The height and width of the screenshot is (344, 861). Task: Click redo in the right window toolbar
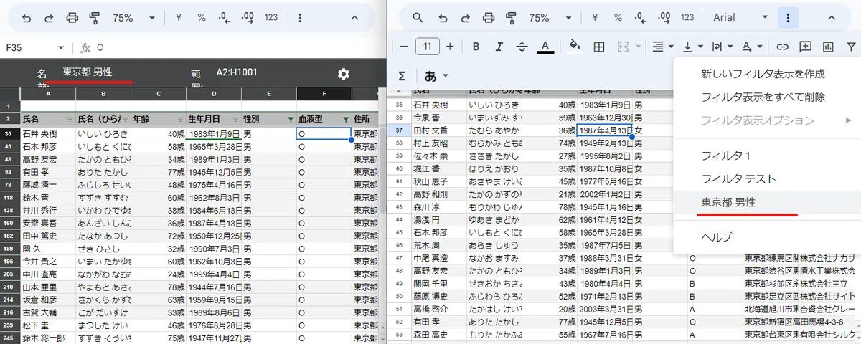pyautogui.click(x=465, y=17)
